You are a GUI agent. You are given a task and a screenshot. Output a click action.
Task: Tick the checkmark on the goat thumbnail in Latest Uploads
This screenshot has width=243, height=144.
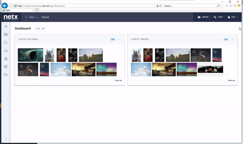tap(21, 66)
